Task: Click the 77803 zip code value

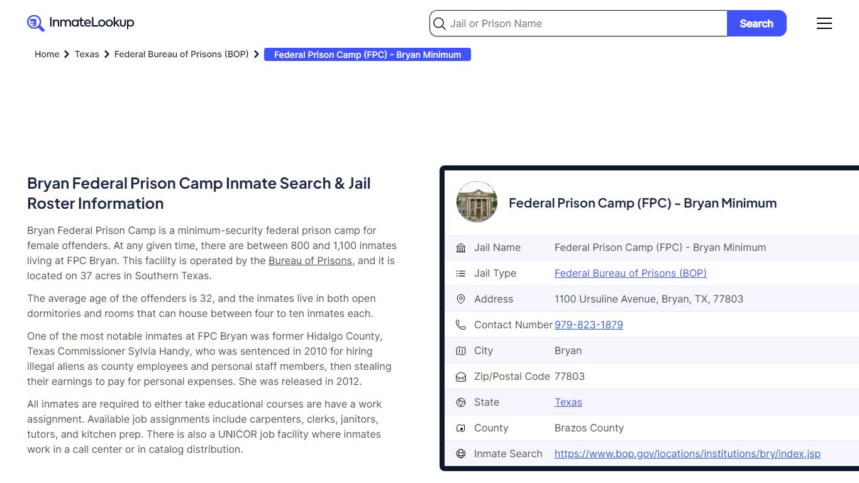Action: click(x=570, y=376)
